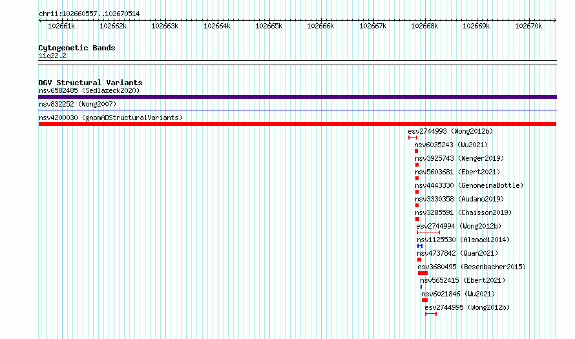Open nsv5603681 (Ebert2021) variant label

(x=457, y=172)
